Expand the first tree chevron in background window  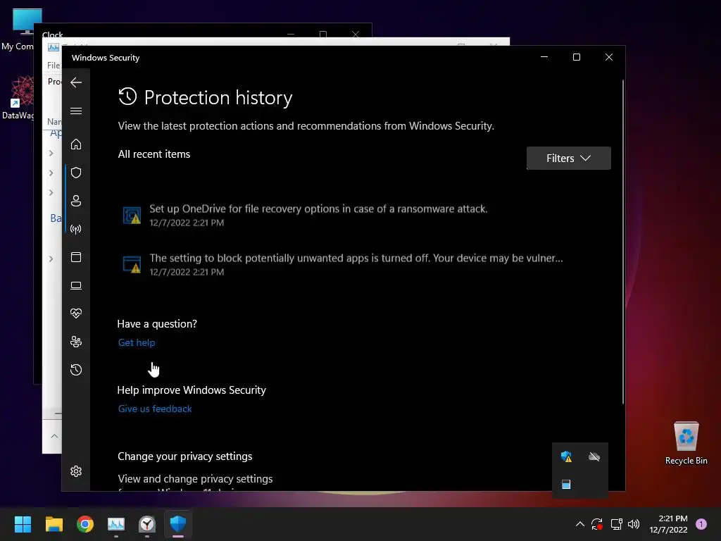(x=51, y=153)
